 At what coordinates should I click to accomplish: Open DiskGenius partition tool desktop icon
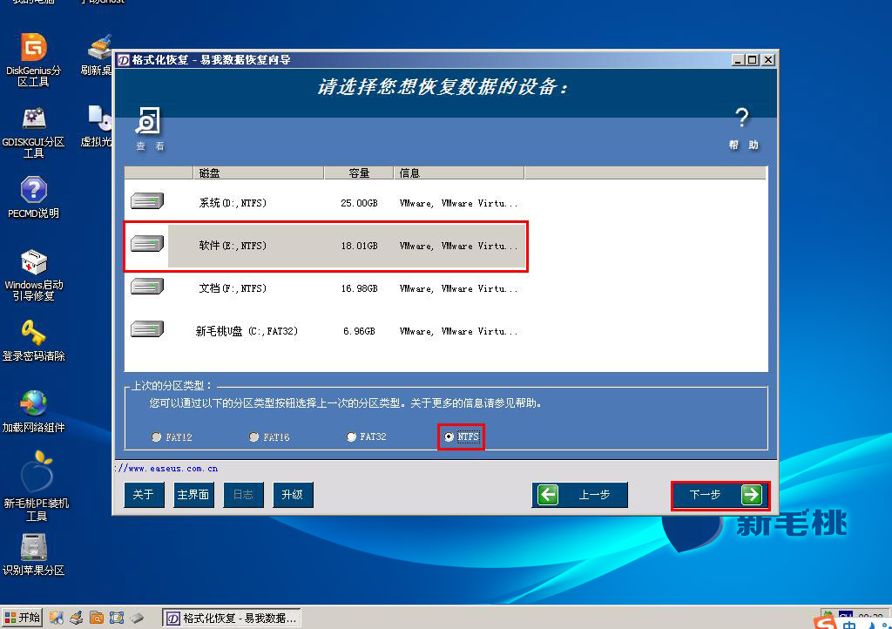point(34,60)
